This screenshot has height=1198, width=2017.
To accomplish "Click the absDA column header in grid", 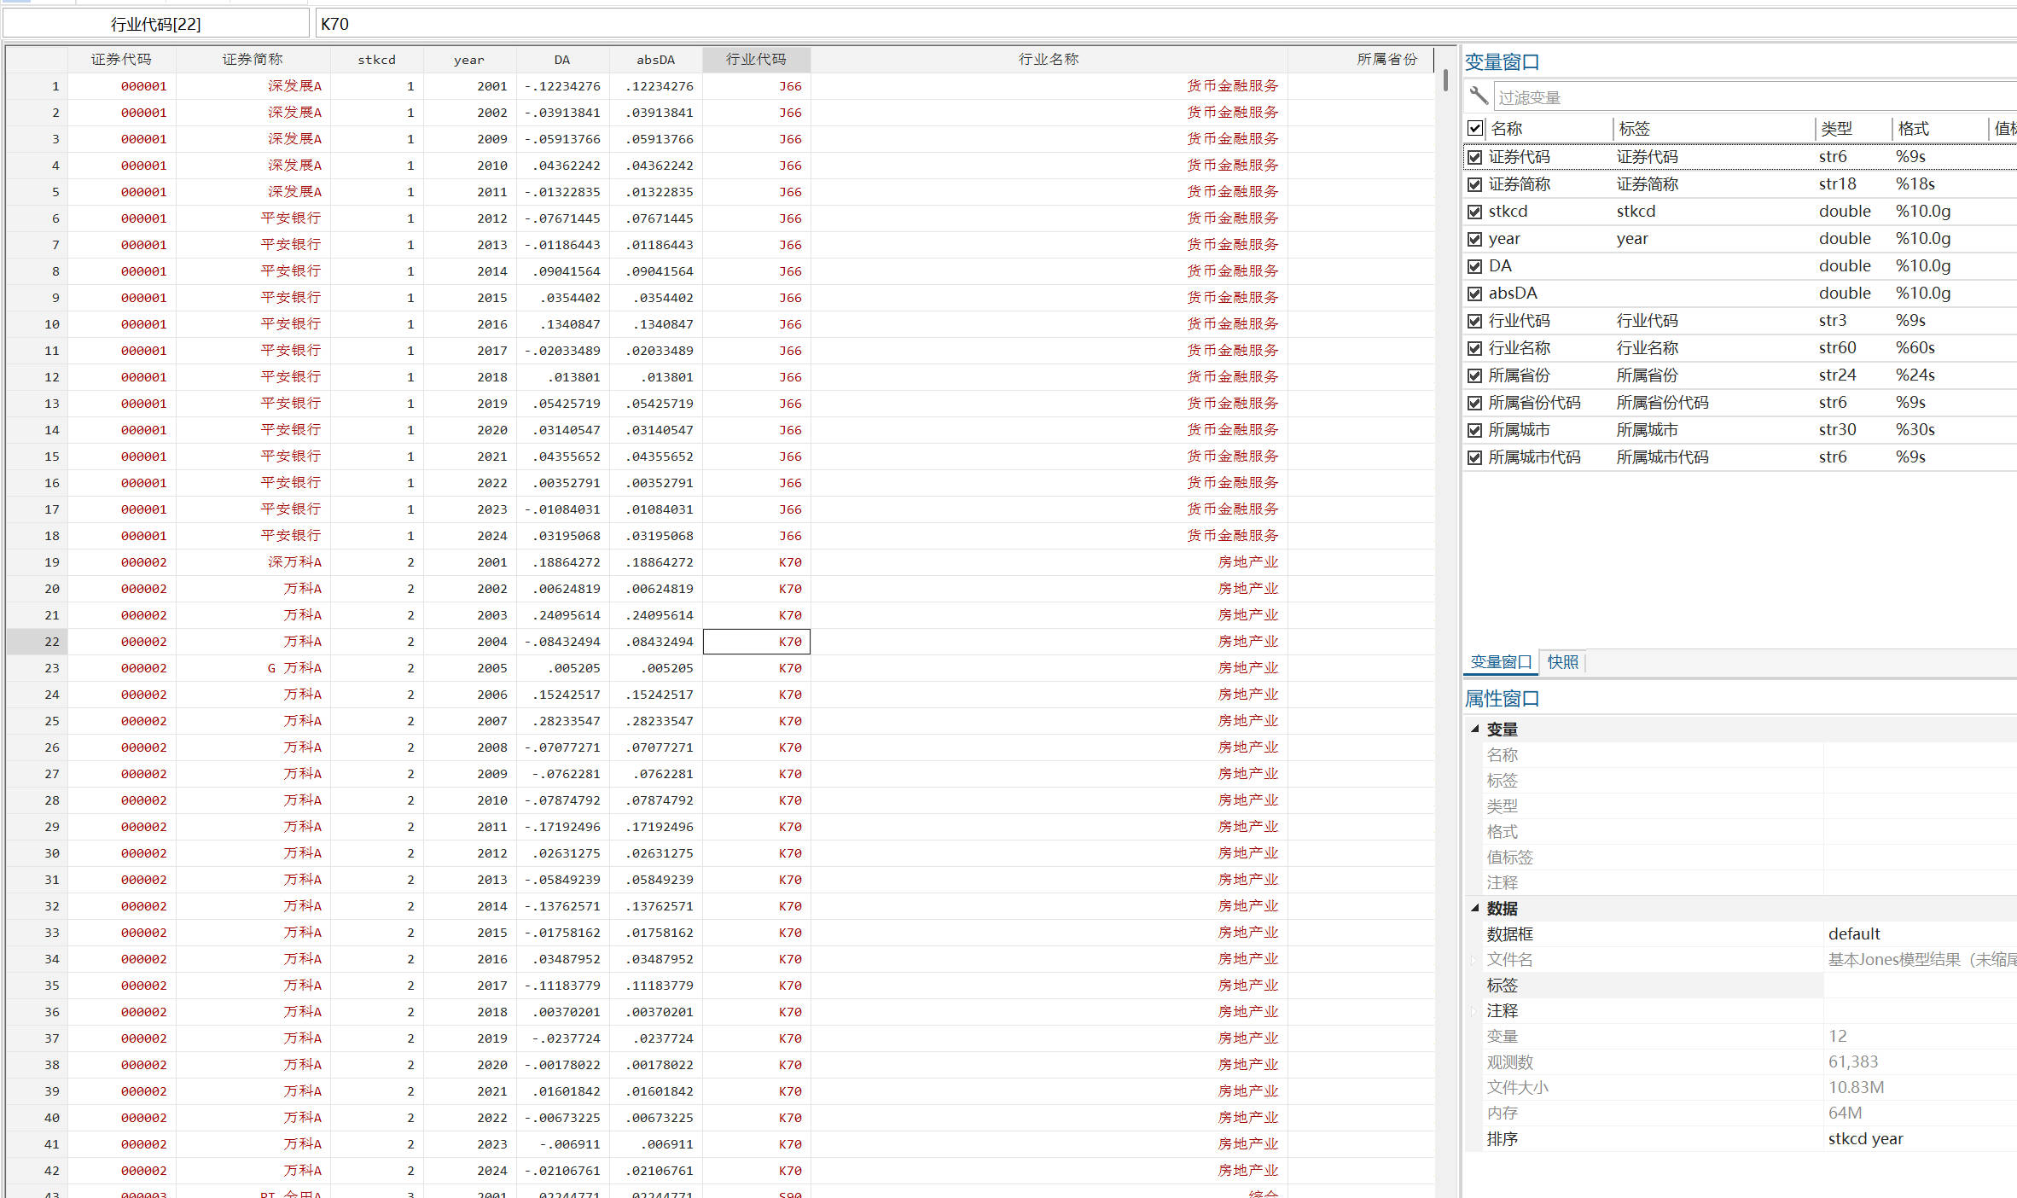I will 655,60.
